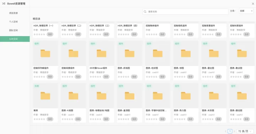The width and height of the screenshot is (256, 134).
Task: Click the HDR_物理世界（三） title
Action: [x=100, y=26]
